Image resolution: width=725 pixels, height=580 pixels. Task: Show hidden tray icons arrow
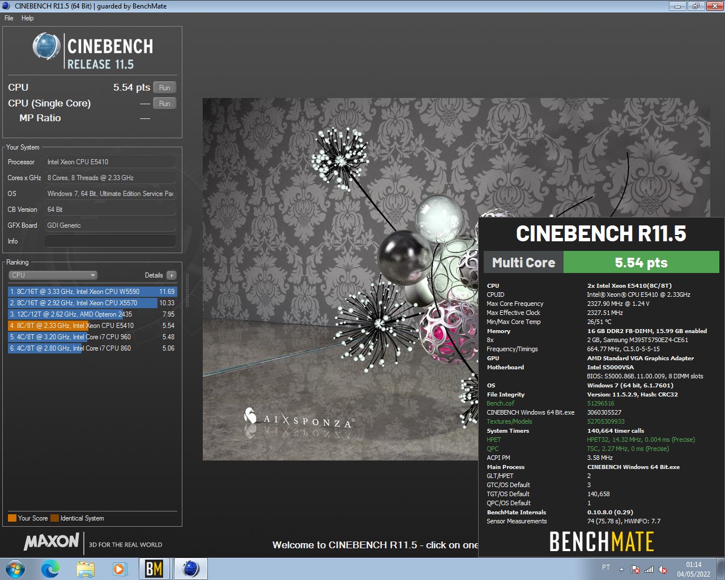coord(621,569)
